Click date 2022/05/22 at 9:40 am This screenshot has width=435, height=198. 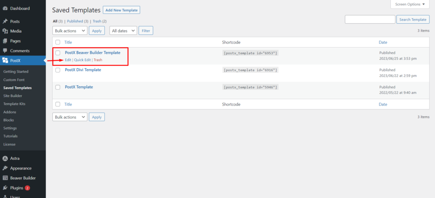coord(398,93)
